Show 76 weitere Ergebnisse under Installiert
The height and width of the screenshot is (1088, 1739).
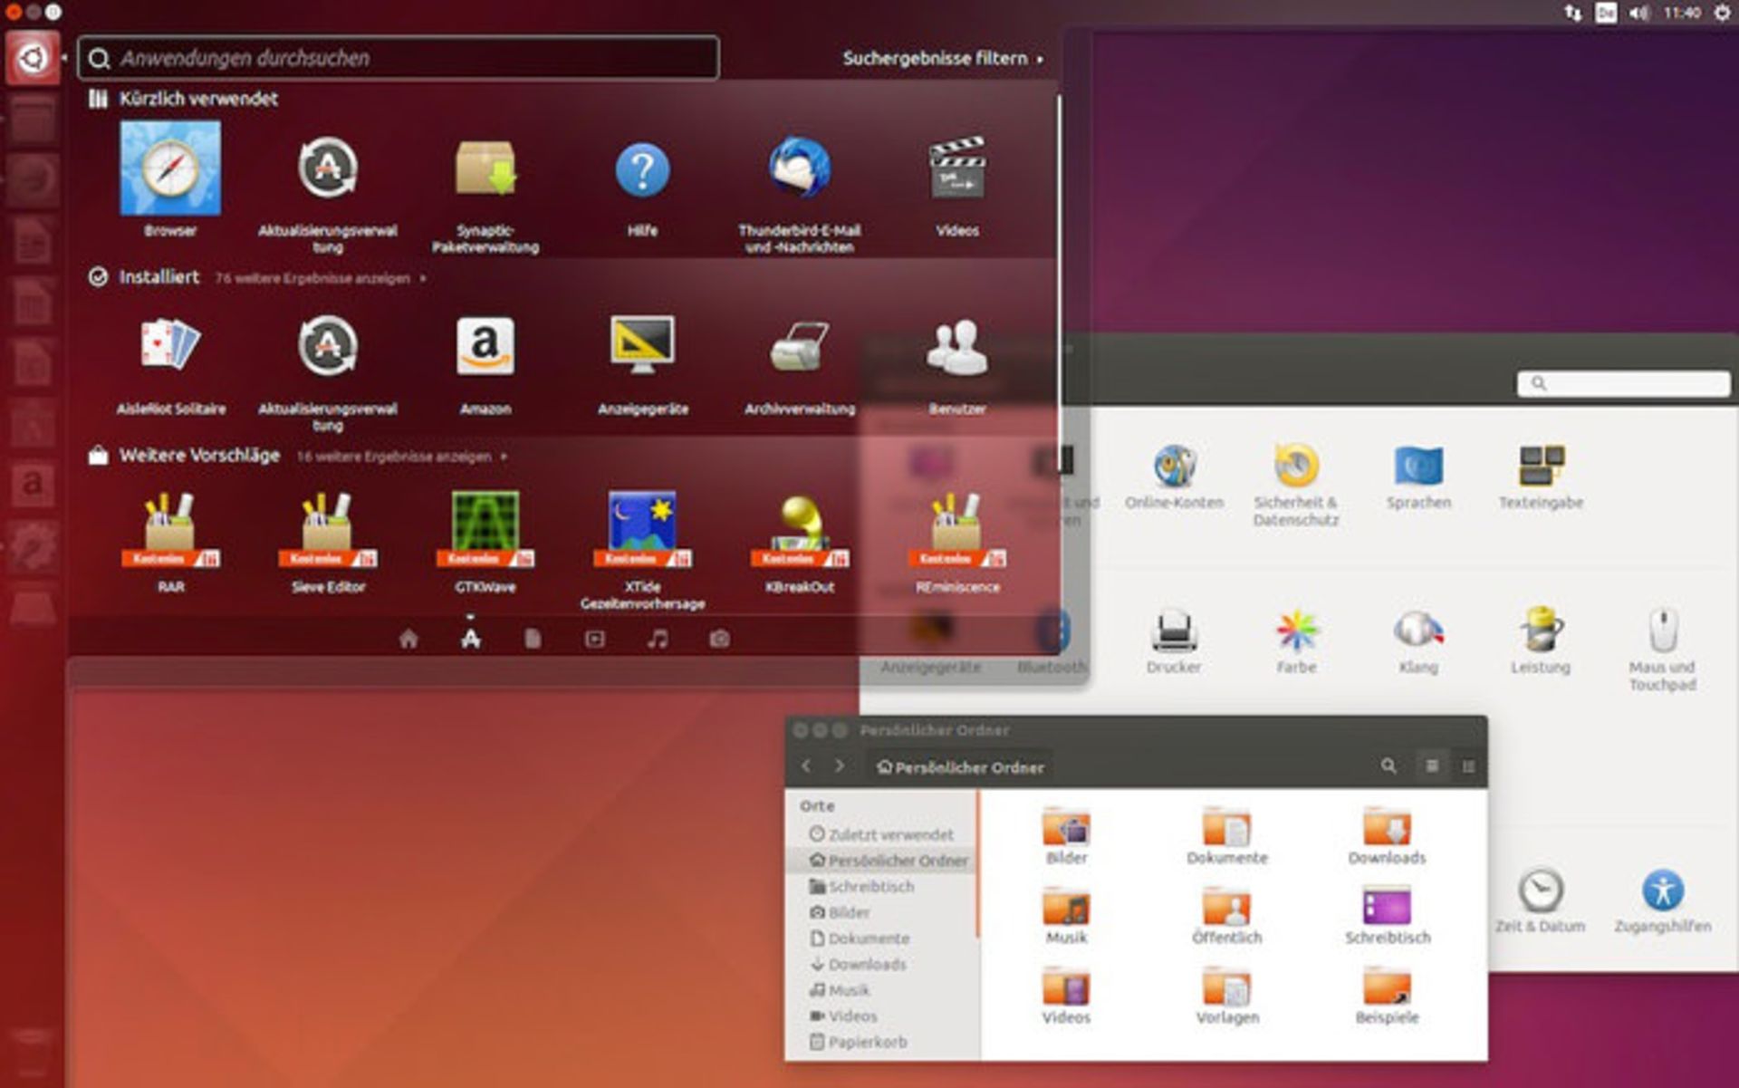tap(320, 278)
